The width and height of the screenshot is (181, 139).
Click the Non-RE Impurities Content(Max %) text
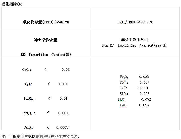point(134,45)
